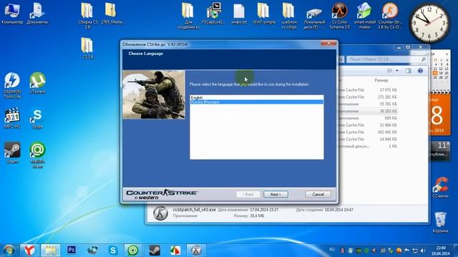The width and height of the screenshot is (458, 257).
Task: Select Explorer row with size 1 КБ
Action: pos(368,146)
